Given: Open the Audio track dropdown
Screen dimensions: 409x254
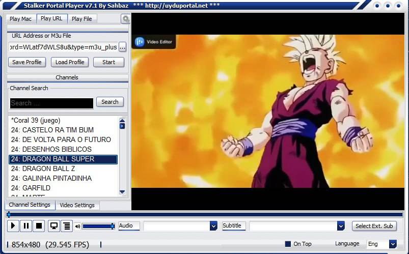Looking at the screenshot, I should tap(213, 226).
